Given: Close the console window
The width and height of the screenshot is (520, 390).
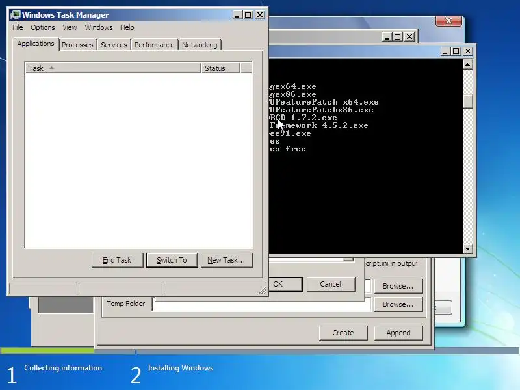Looking at the screenshot, I should (468, 51).
